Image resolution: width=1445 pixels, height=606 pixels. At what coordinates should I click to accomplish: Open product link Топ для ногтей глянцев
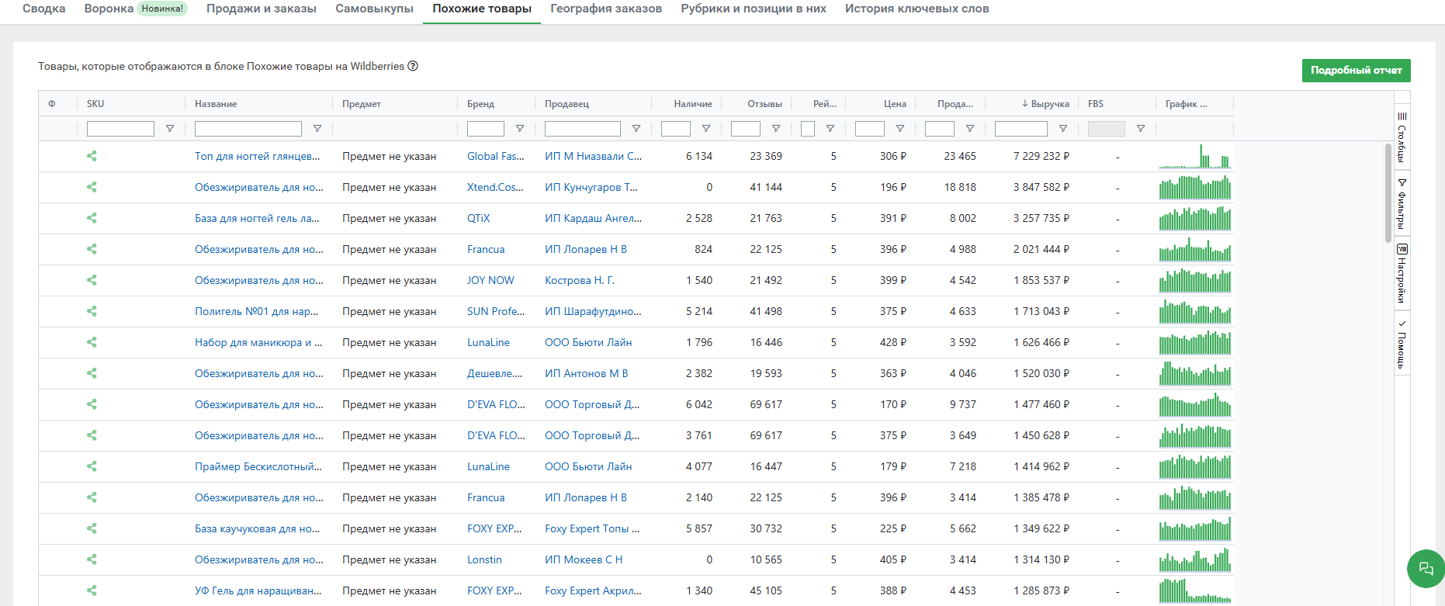pyautogui.click(x=258, y=156)
